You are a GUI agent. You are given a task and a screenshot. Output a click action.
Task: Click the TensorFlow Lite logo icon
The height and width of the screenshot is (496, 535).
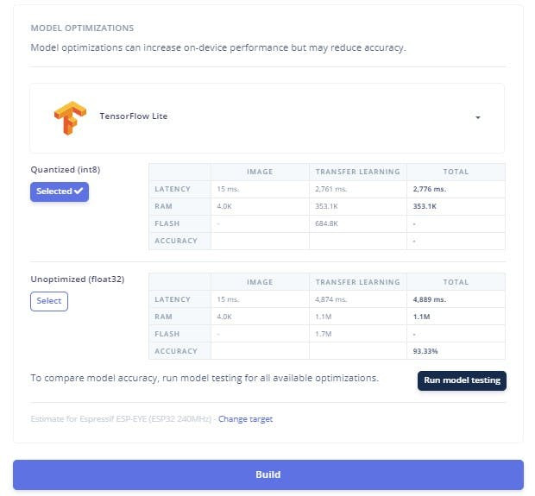click(70, 117)
